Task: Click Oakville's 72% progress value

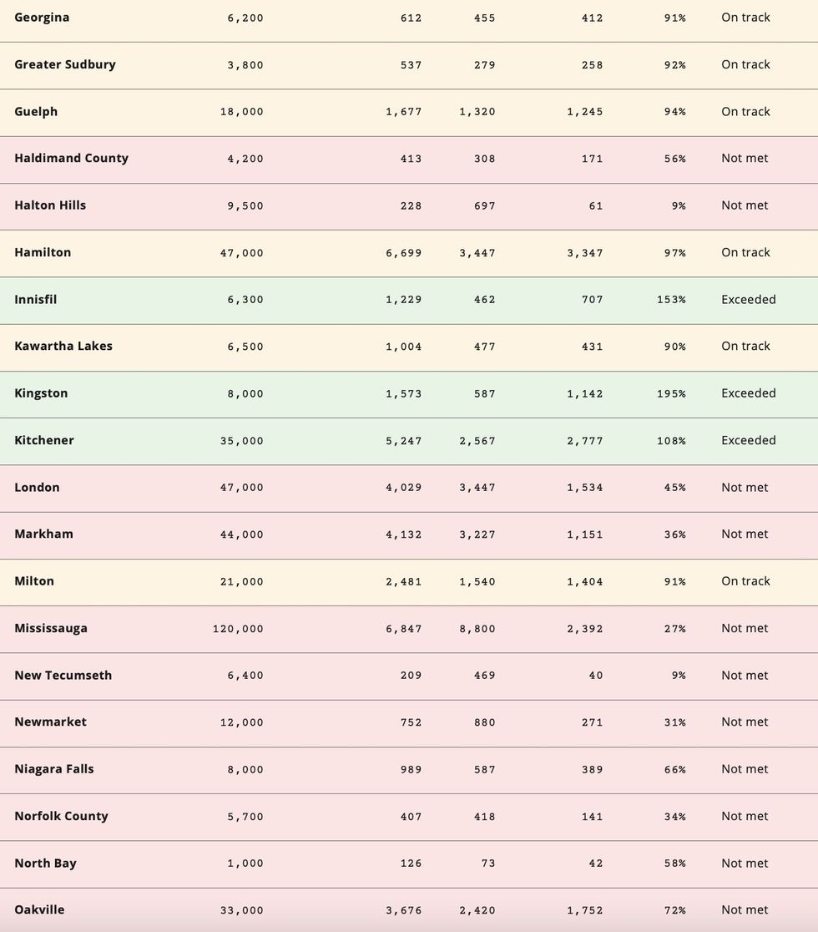Action: pos(675,910)
